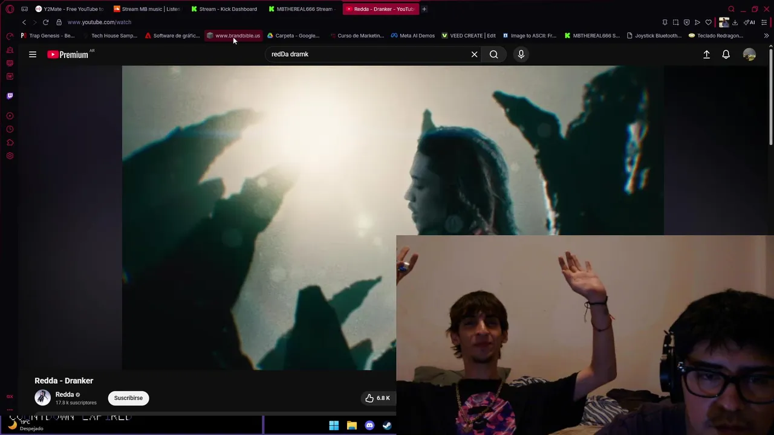
Task: Open the Windows Start button
Action: pyautogui.click(x=334, y=425)
